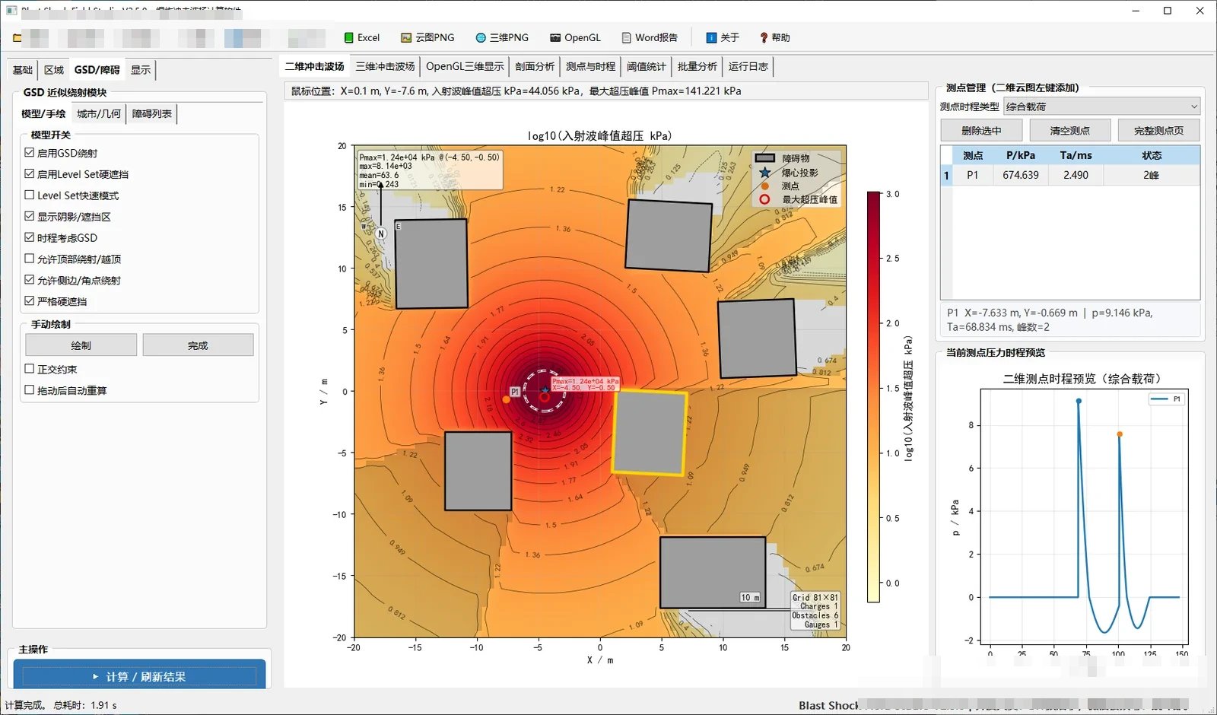
Task: Click the 状态 column header
Action: click(x=1152, y=155)
